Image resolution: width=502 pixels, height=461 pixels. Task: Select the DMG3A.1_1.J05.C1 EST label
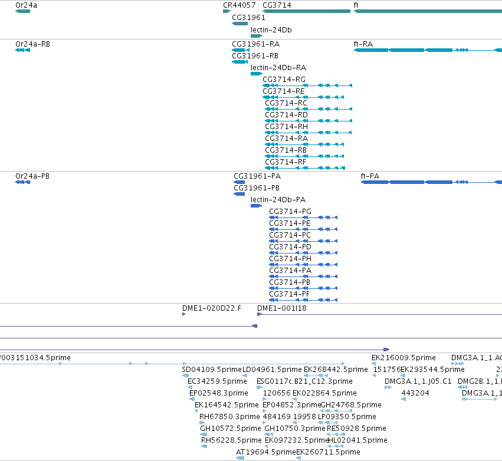point(418,381)
